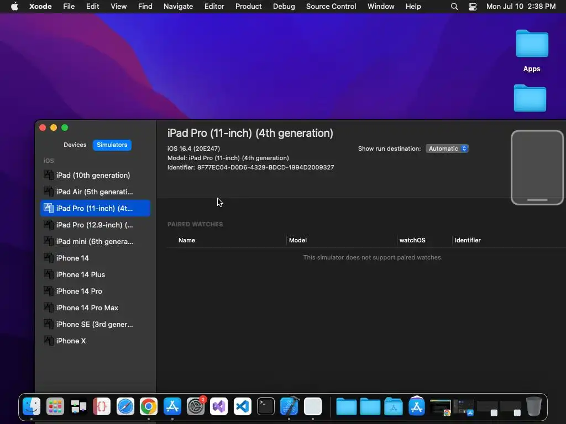This screenshot has width=566, height=424.
Task: Select iPad mini (6th generation) simulator
Action: (95, 242)
